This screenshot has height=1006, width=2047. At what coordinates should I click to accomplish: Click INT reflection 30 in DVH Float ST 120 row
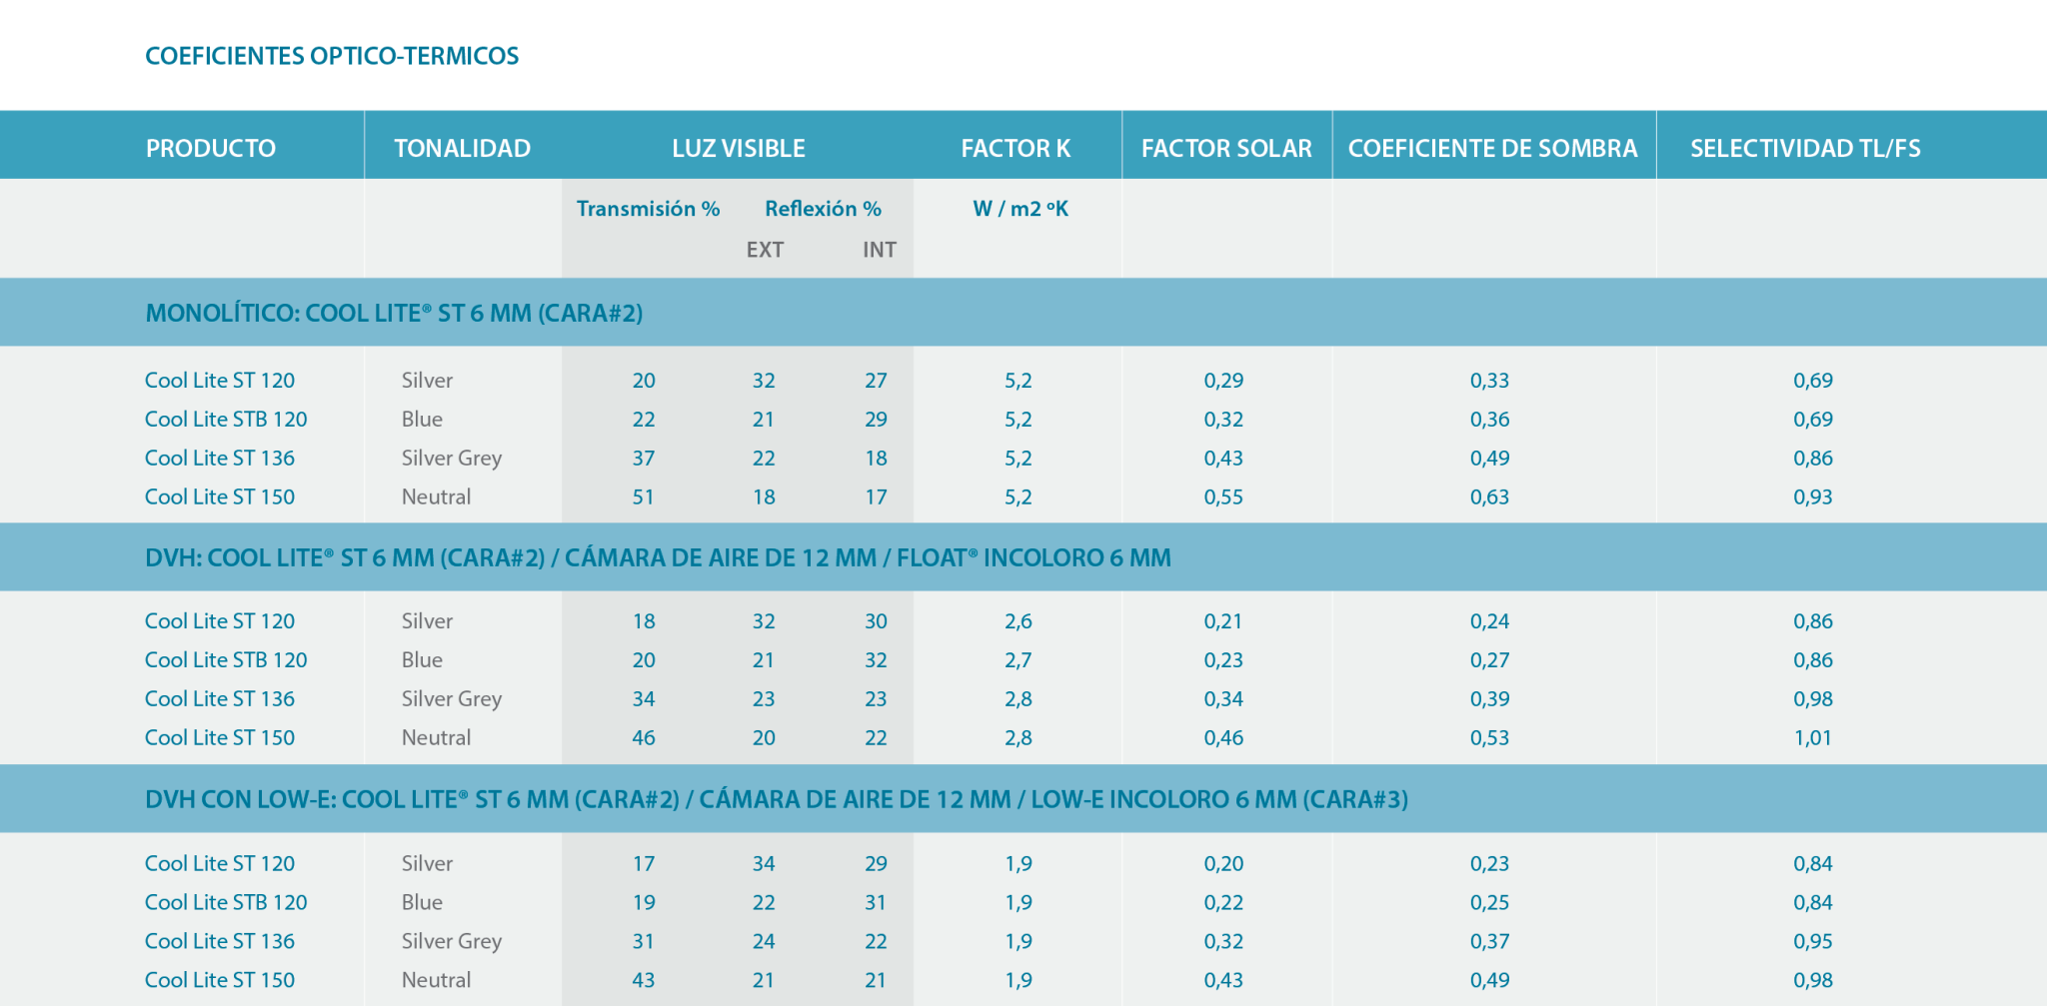pos(876,621)
